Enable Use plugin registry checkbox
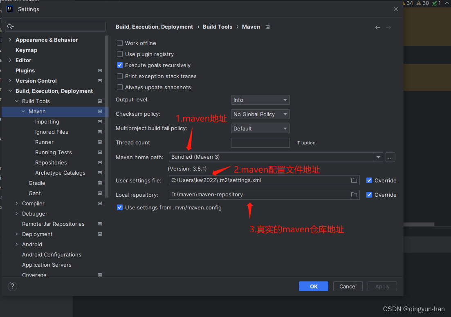Screen dimensions: 451x317 (120, 54)
